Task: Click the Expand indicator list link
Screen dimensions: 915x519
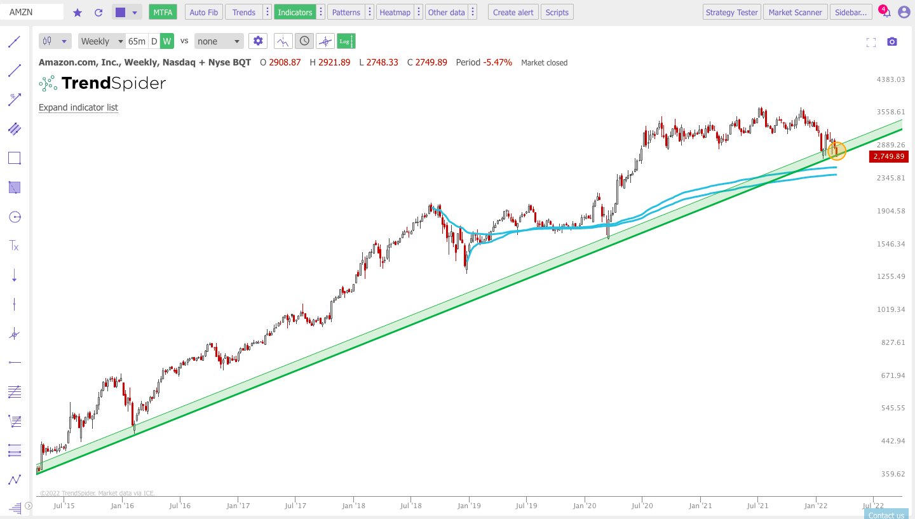Action: coord(78,107)
